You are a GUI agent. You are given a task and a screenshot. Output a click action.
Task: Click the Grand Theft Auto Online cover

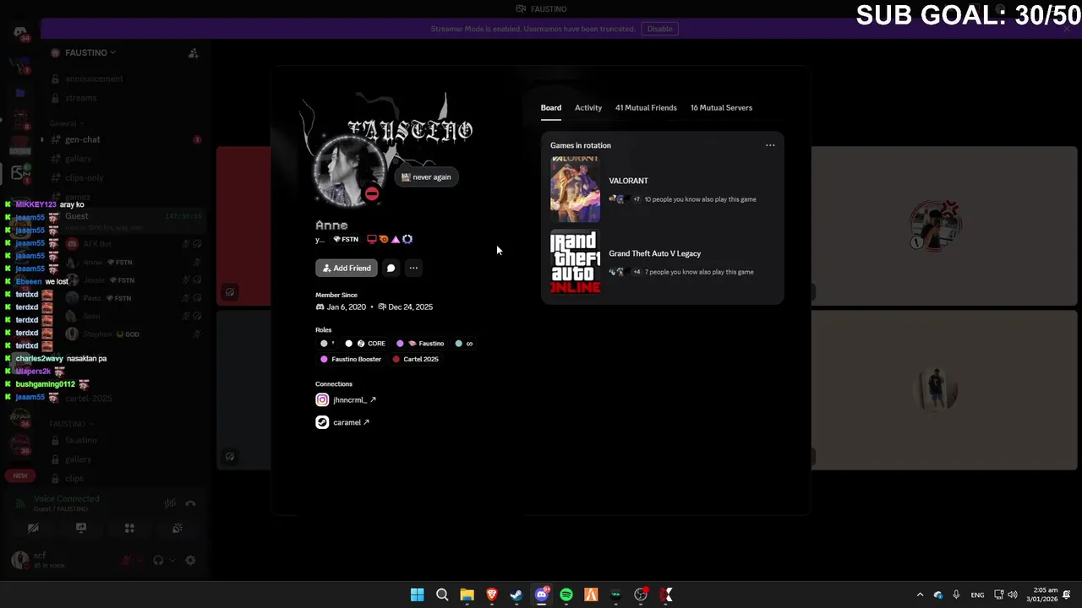[576, 262]
